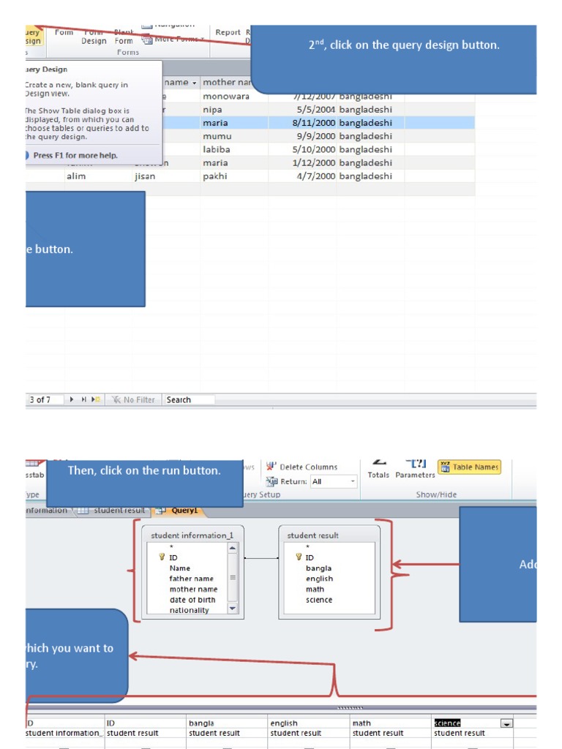Click the Blank Form ribbon button
This screenshot has width=562, height=749.
(124, 37)
